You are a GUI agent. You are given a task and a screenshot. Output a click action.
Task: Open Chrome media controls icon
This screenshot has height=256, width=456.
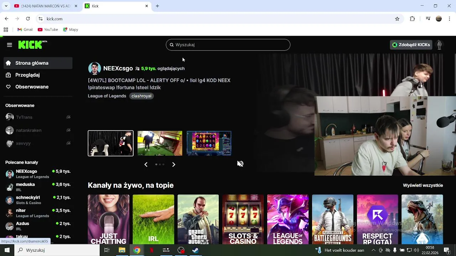coord(428,19)
